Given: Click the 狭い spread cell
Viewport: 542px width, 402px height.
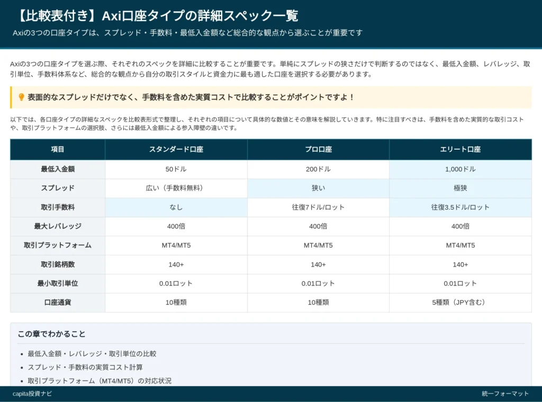Looking at the screenshot, I should pos(318,188).
